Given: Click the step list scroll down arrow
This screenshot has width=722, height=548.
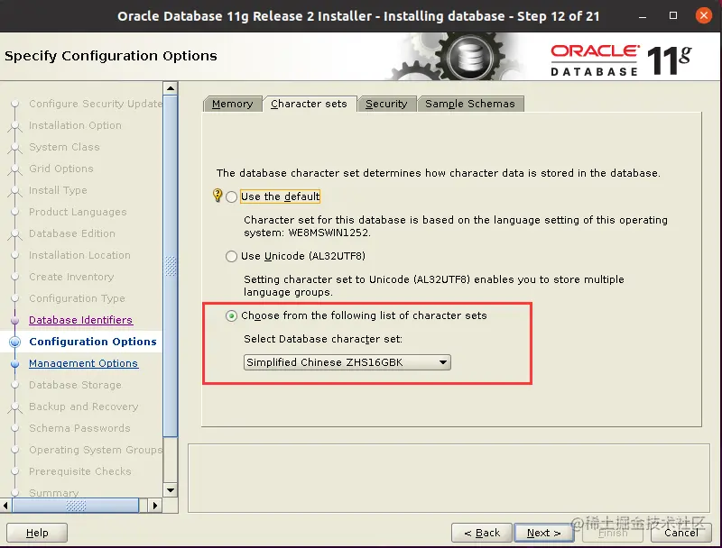Looking at the screenshot, I should click(x=171, y=490).
